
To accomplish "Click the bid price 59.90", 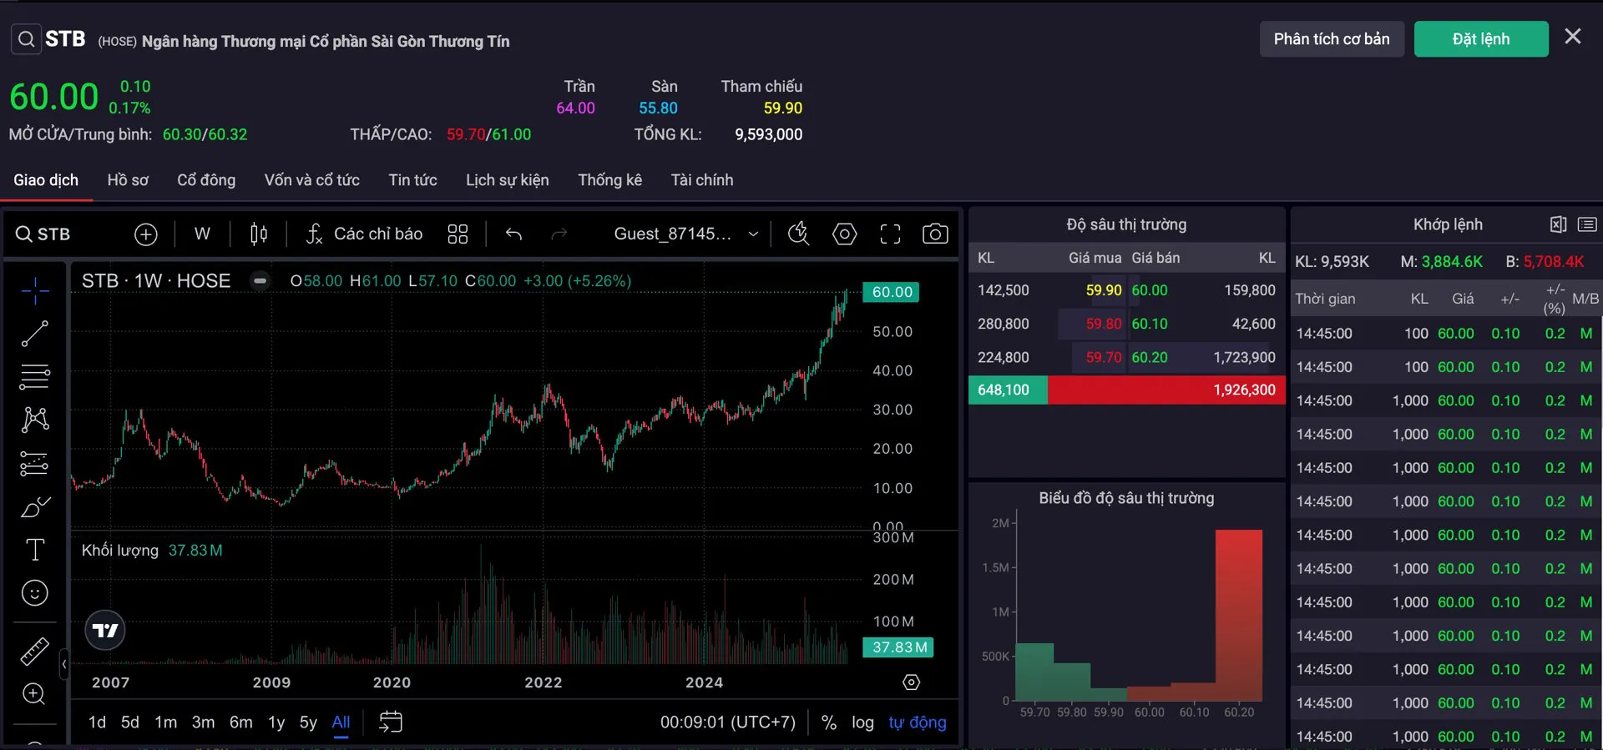I will pos(1104,290).
